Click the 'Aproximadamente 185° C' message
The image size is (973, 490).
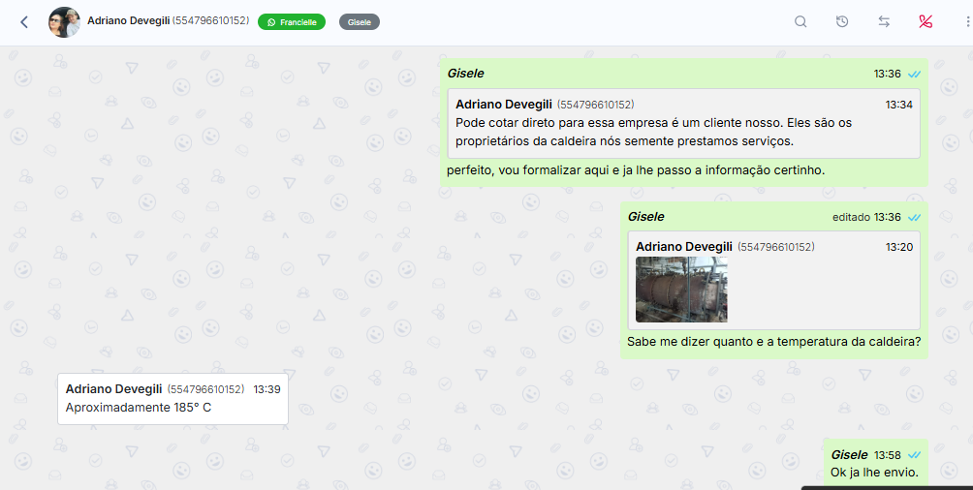pyautogui.click(x=139, y=408)
